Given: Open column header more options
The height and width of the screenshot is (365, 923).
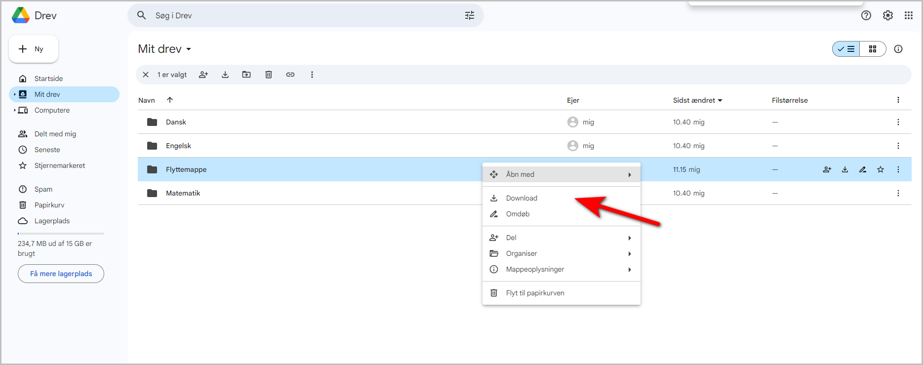Looking at the screenshot, I should point(898,100).
